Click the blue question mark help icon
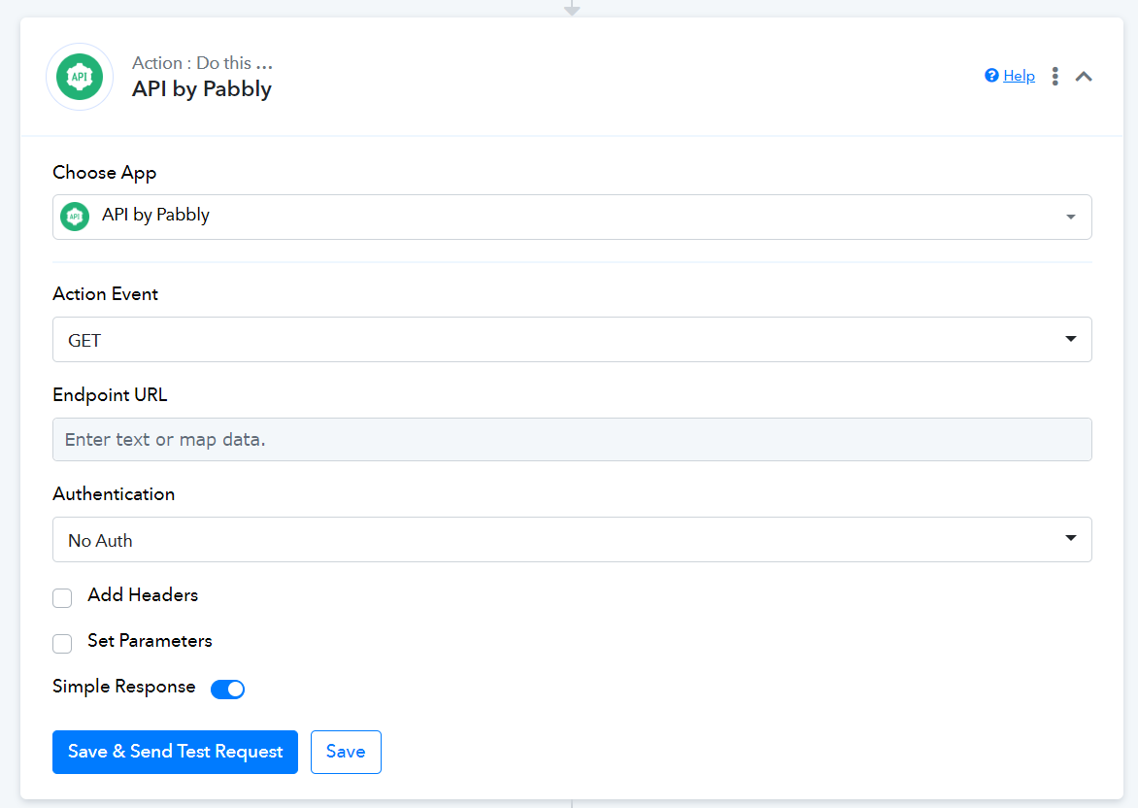Image resolution: width=1138 pixels, height=808 pixels. tap(991, 76)
